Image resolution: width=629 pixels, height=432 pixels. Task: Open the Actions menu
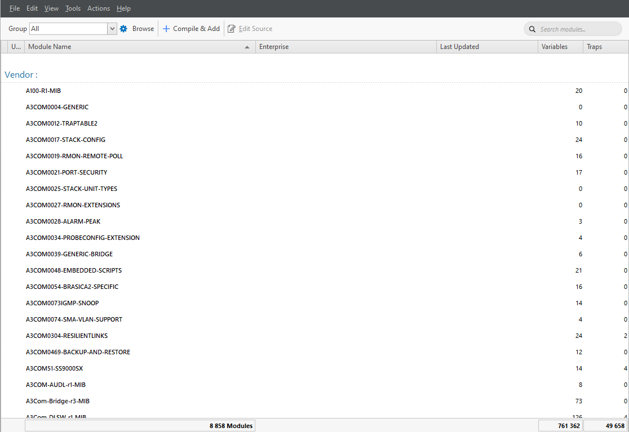(99, 8)
